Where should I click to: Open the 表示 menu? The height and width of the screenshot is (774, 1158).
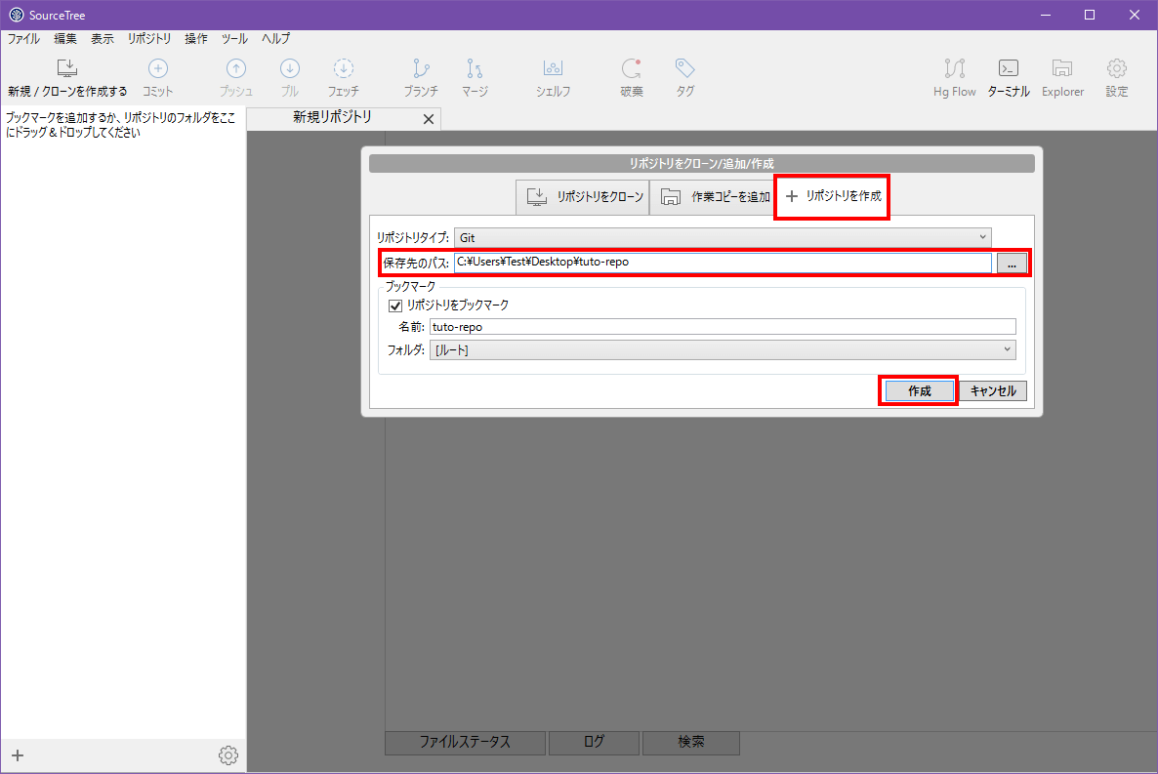[x=102, y=38]
